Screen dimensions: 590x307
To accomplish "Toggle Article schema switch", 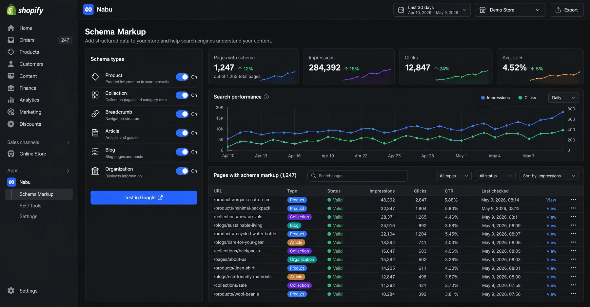I will coord(182,133).
